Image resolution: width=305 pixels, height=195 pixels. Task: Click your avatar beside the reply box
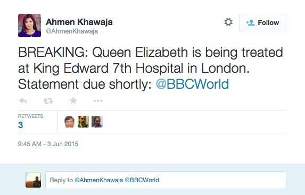pyautogui.click(x=33, y=180)
